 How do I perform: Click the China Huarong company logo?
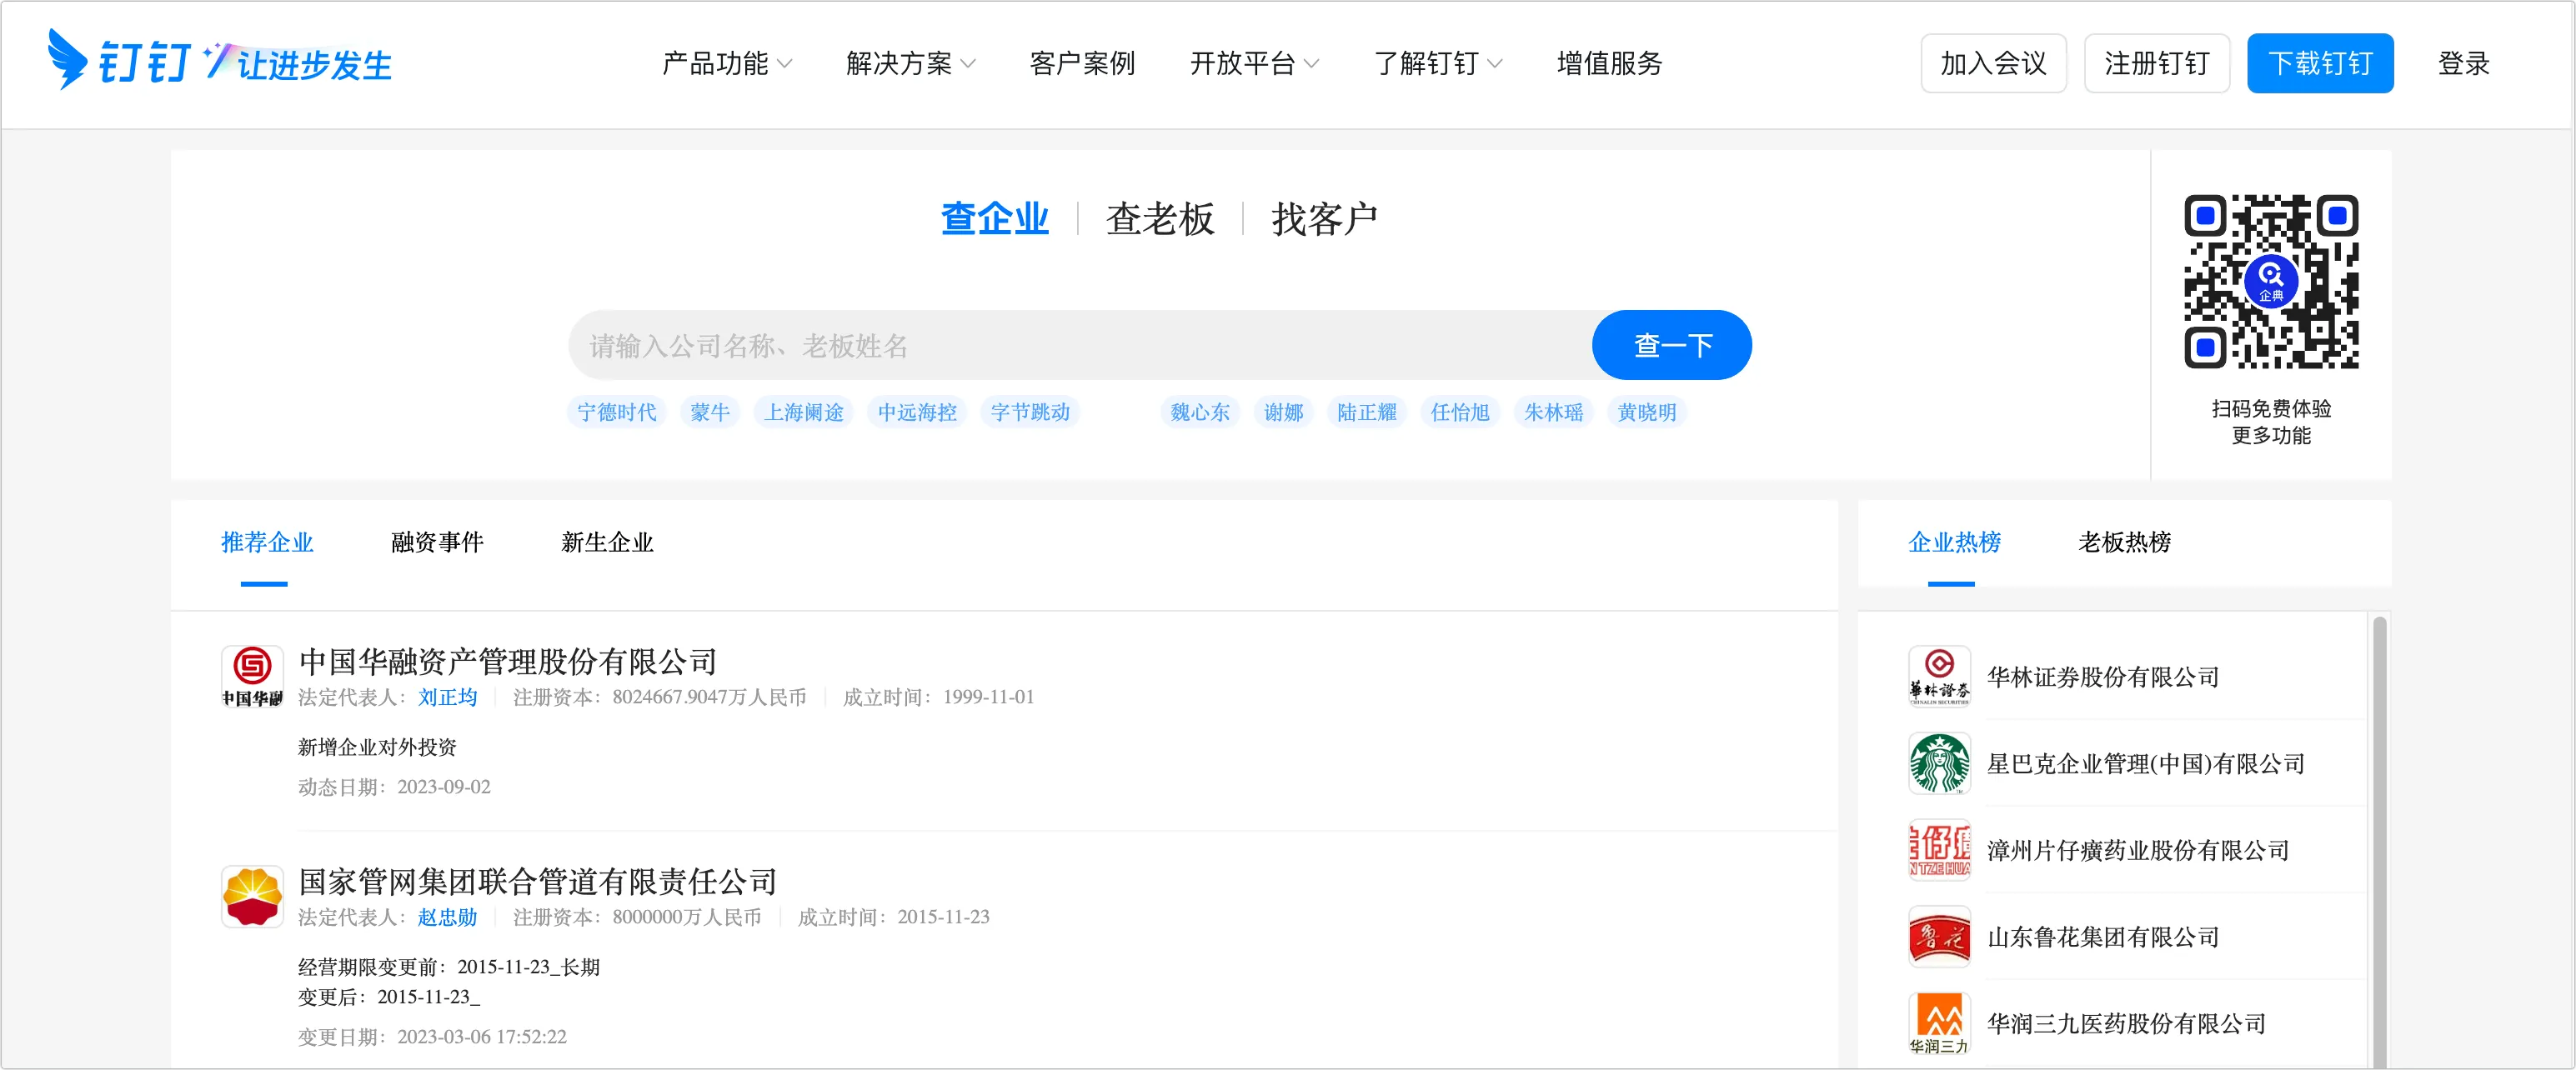click(252, 676)
